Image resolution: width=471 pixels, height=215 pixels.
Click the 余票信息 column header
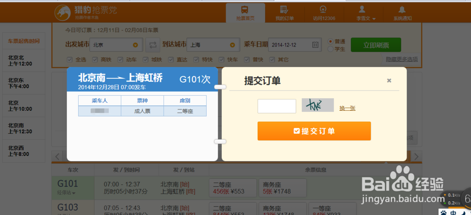pyautogui.click(x=316, y=170)
